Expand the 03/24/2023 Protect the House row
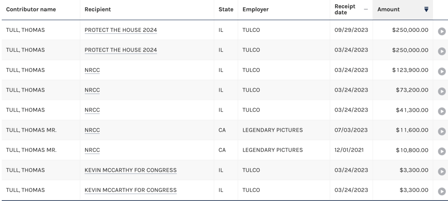The height and width of the screenshot is (201, 448). tap(442, 51)
